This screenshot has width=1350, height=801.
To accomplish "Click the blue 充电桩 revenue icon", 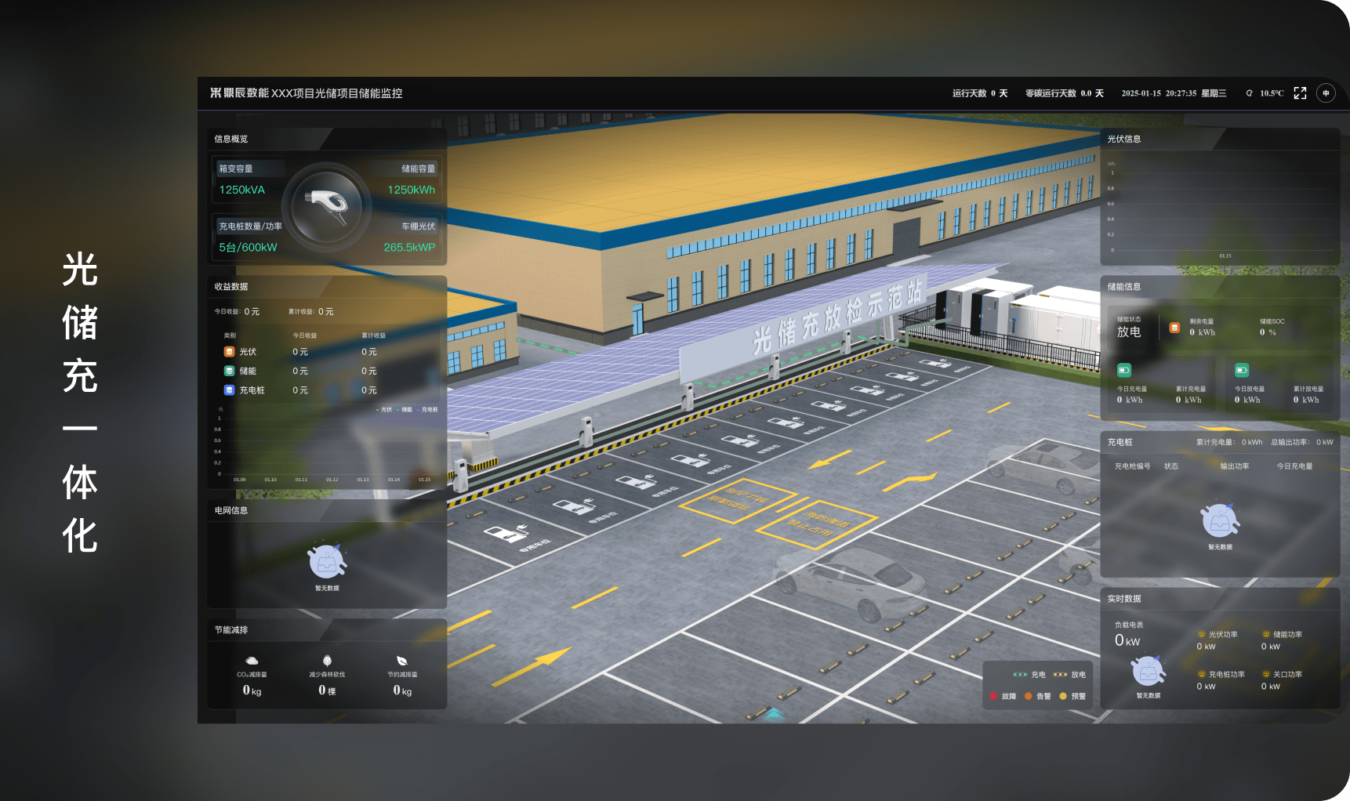I will (229, 390).
